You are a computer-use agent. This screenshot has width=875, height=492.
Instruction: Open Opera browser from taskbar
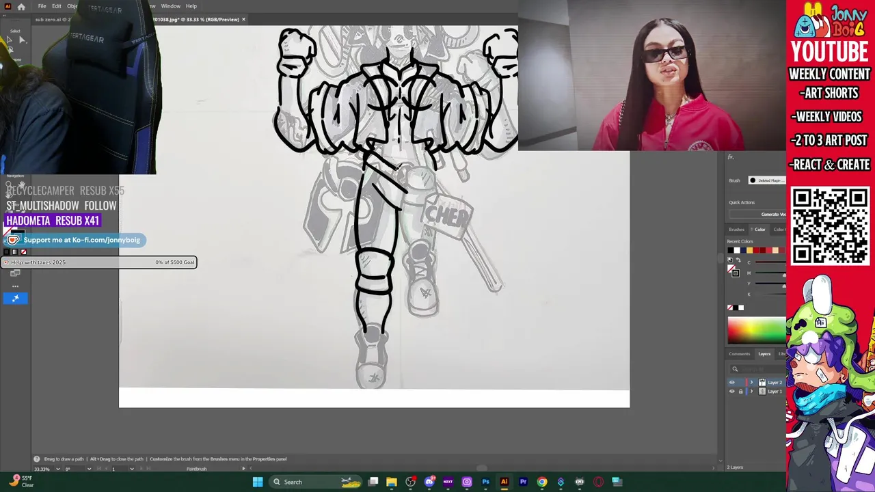[598, 482]
